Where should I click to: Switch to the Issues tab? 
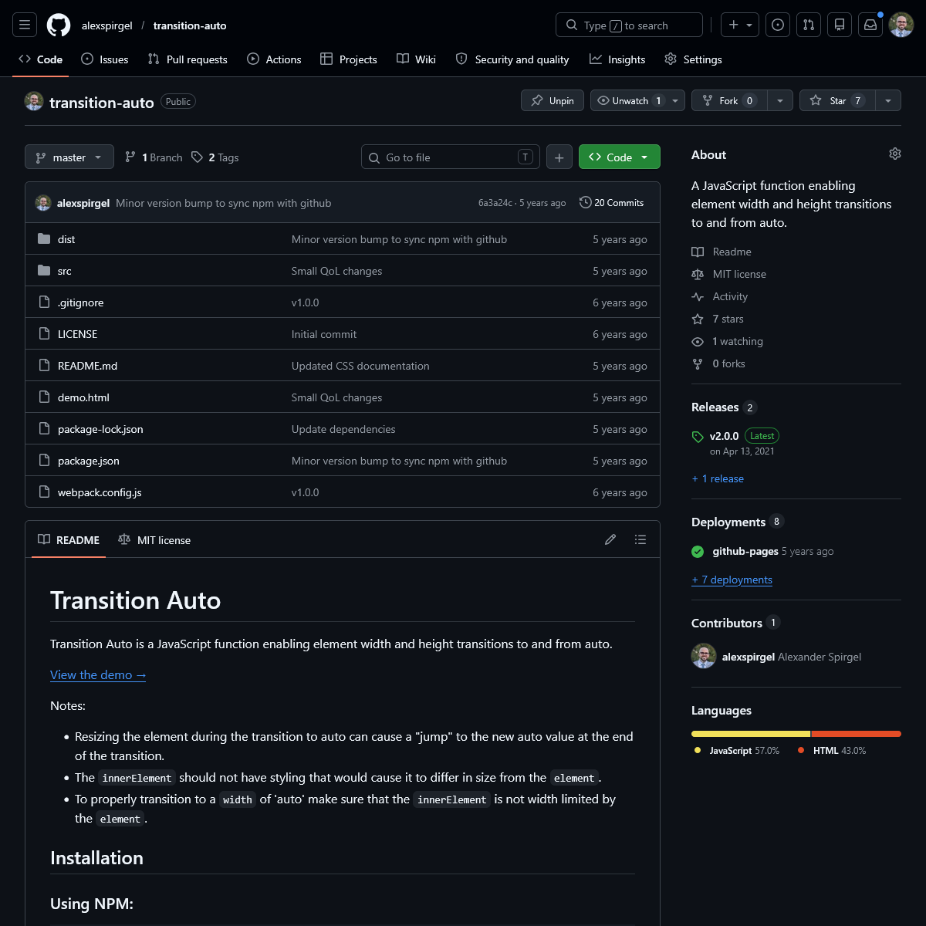105,59
